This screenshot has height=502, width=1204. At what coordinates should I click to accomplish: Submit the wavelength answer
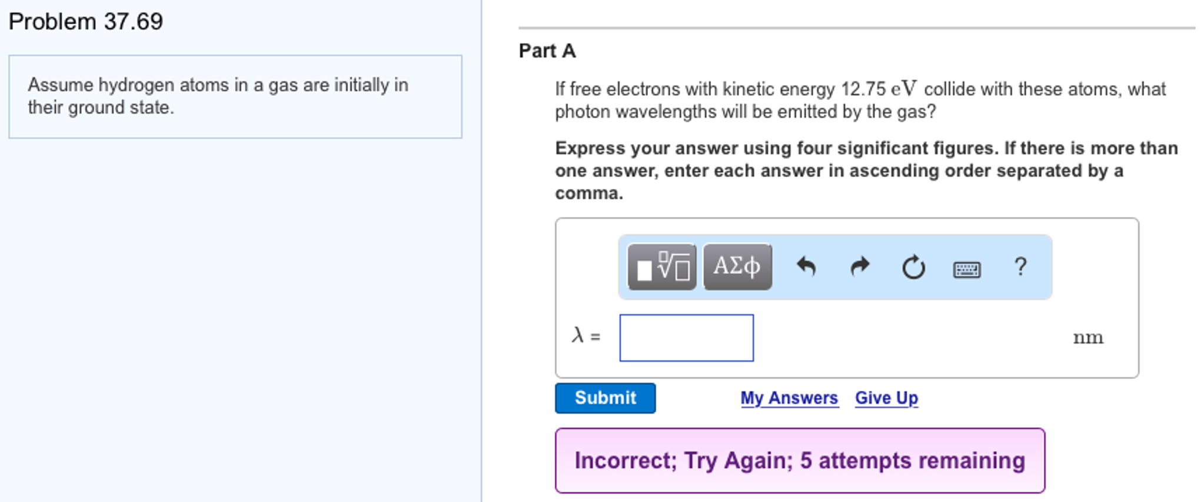pyautogui.click(x=605, y=398)
